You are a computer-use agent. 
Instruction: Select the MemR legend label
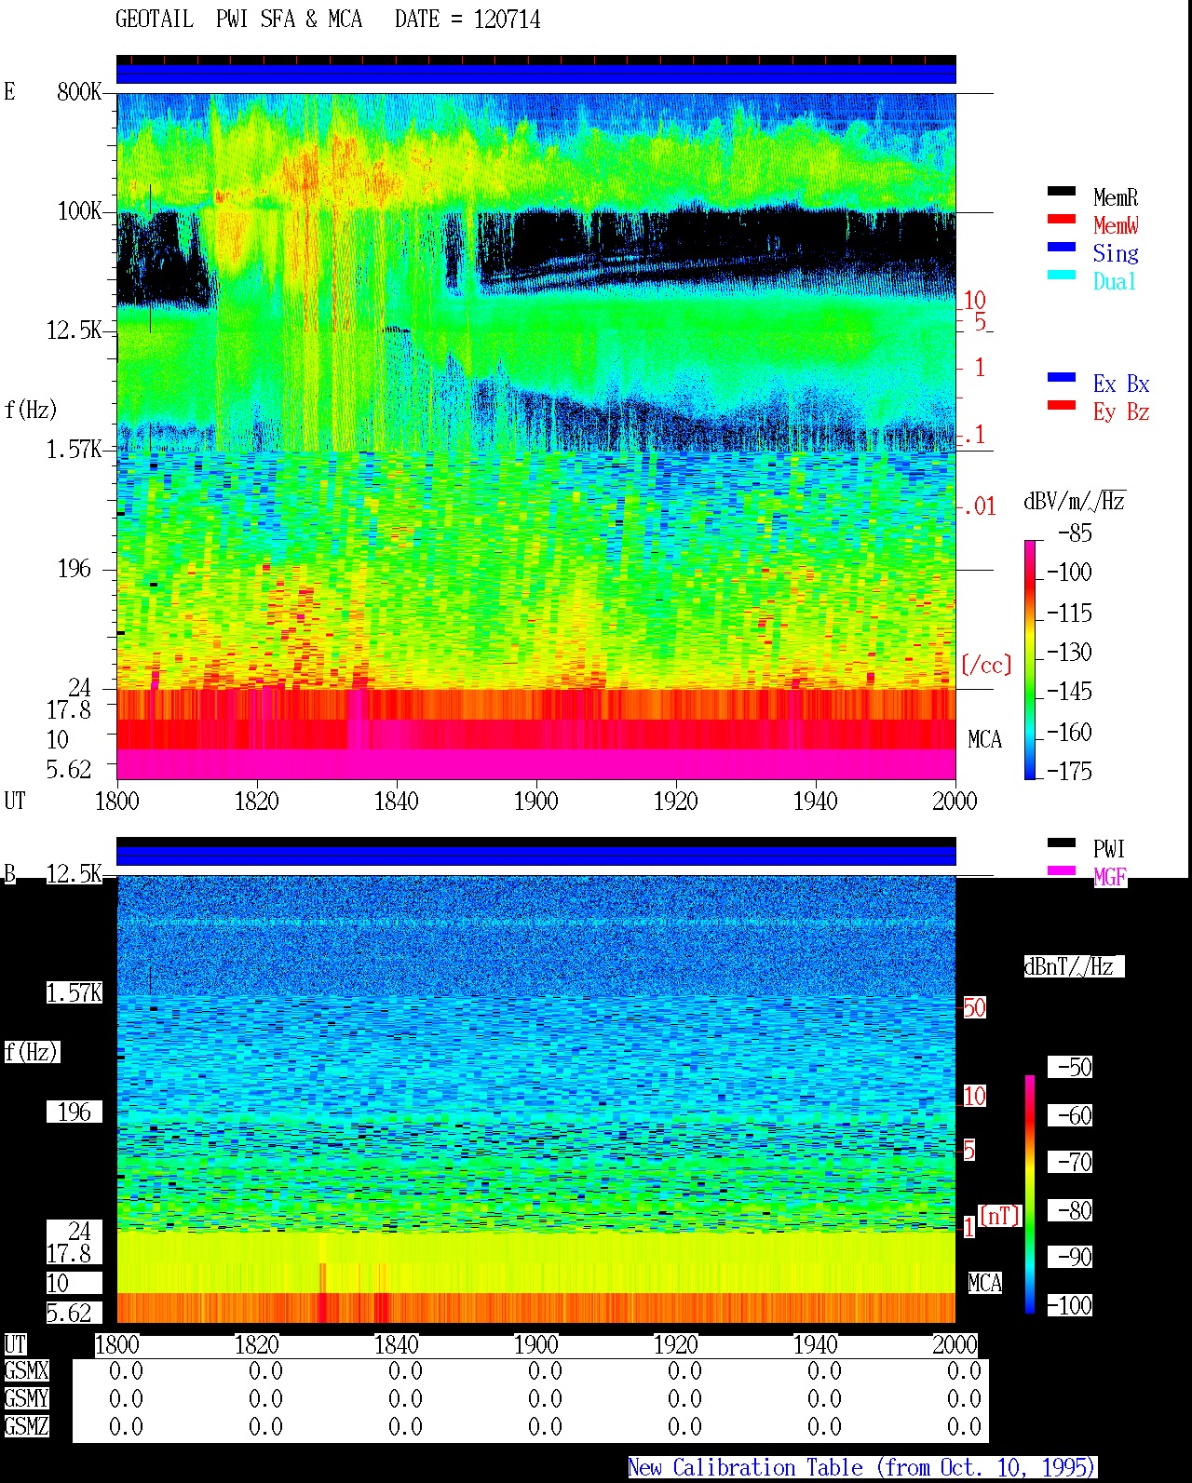coord(1116,197)
